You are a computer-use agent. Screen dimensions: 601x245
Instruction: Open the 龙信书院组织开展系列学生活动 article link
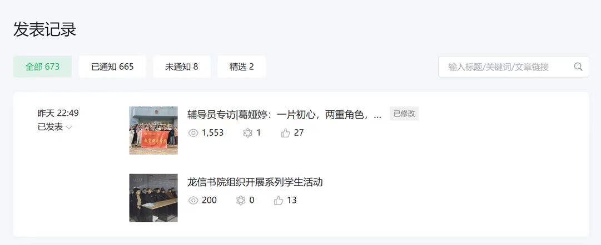255,182
